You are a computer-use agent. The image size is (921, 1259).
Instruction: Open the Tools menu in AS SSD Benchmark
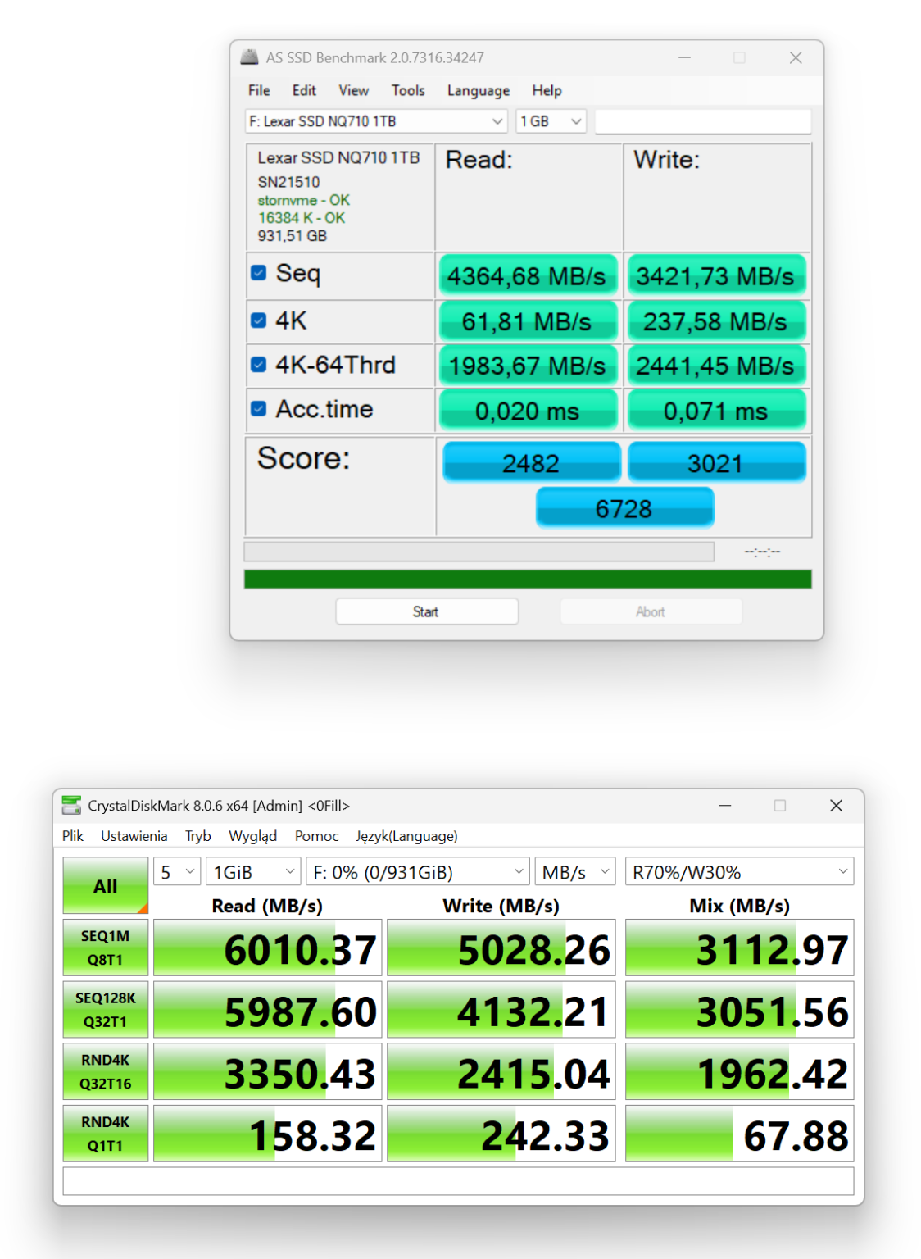[407, 90]
